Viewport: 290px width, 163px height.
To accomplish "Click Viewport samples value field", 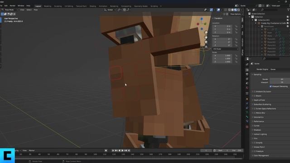I will point(280,82).
